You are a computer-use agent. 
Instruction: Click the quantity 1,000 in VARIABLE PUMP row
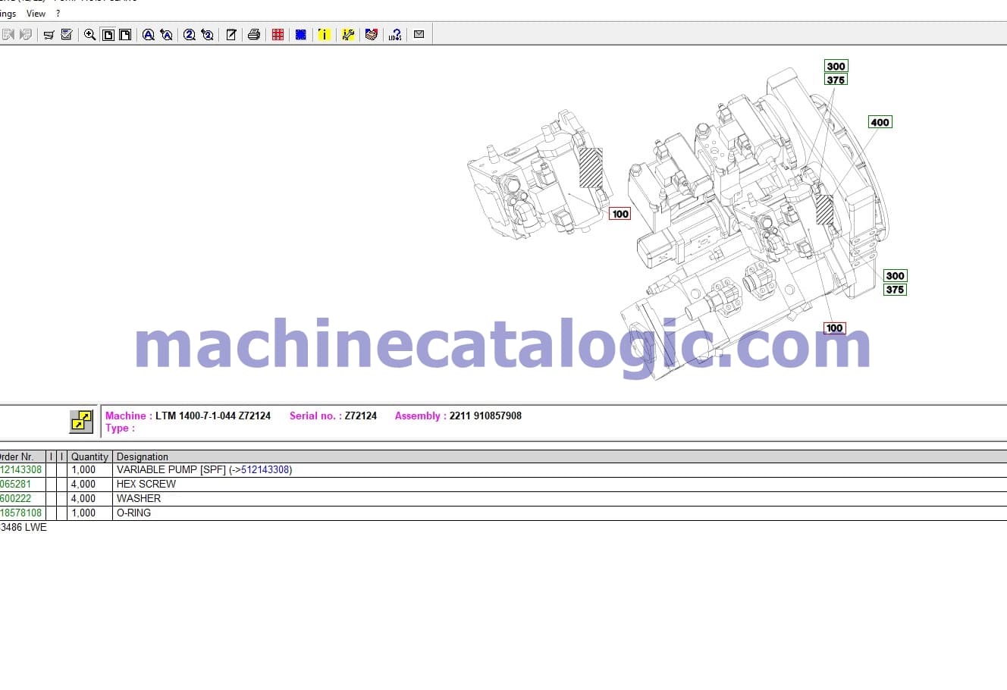(83, 470)
